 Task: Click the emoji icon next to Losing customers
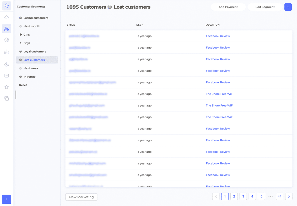(x=20, y=18)
